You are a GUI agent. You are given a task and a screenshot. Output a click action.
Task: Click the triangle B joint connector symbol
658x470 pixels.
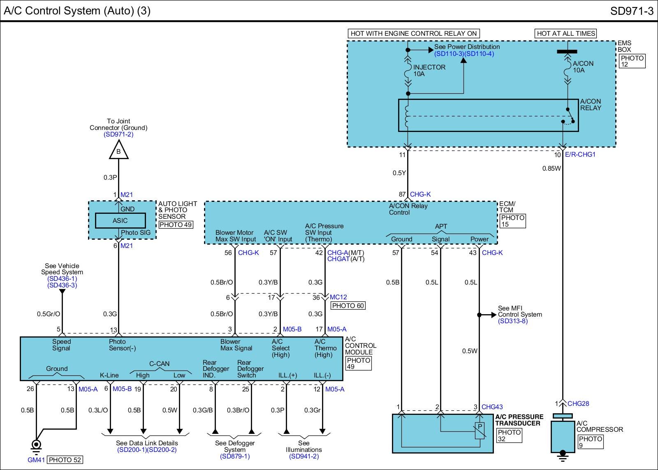(x=118, y=150)
